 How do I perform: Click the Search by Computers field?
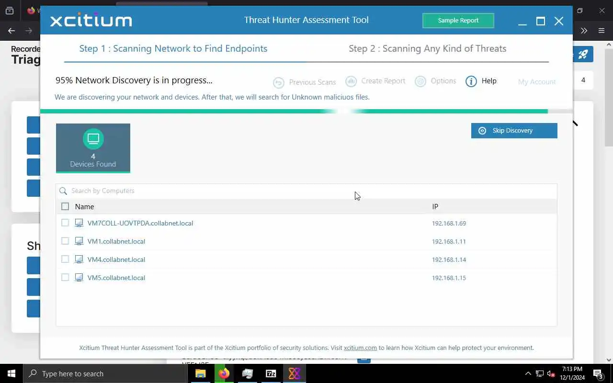pyautogui.click(x=306, y=191)
